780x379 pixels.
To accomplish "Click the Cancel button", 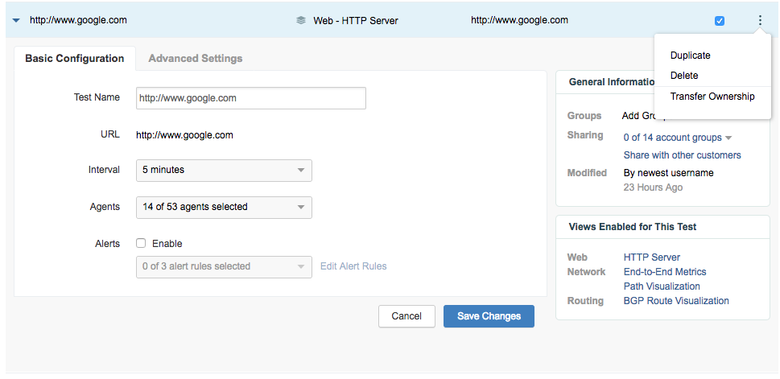I will (407, 316).
